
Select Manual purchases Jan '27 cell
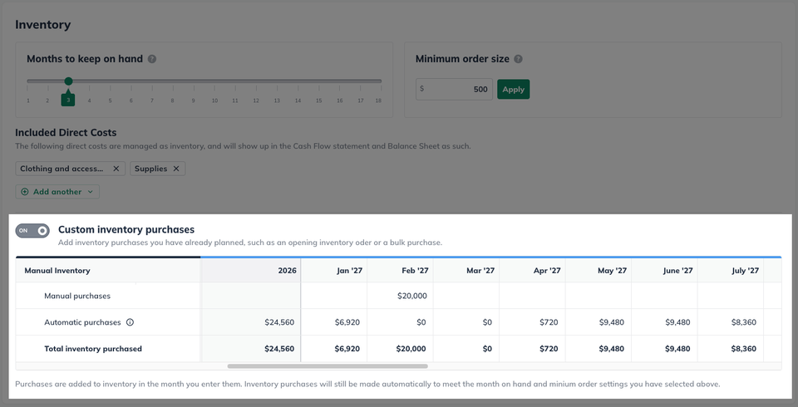[x=334, y=296]
